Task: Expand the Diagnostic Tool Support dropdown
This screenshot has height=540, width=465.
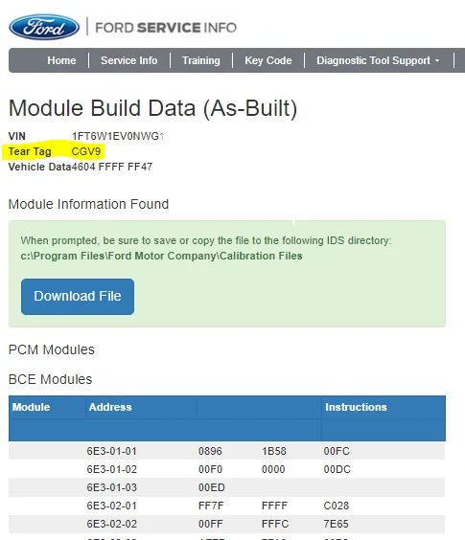Action: 378,60
